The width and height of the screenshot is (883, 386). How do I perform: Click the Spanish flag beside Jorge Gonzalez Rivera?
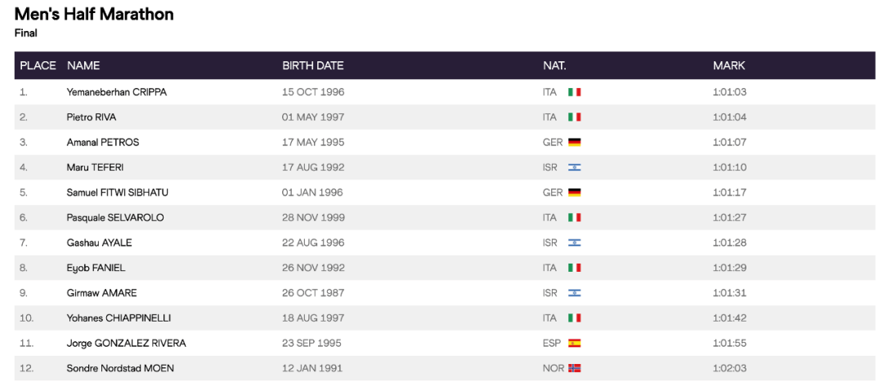click(x=574, y=344)
